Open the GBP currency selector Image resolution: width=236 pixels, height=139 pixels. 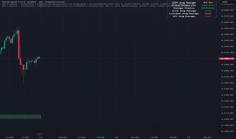coord(225,2)
